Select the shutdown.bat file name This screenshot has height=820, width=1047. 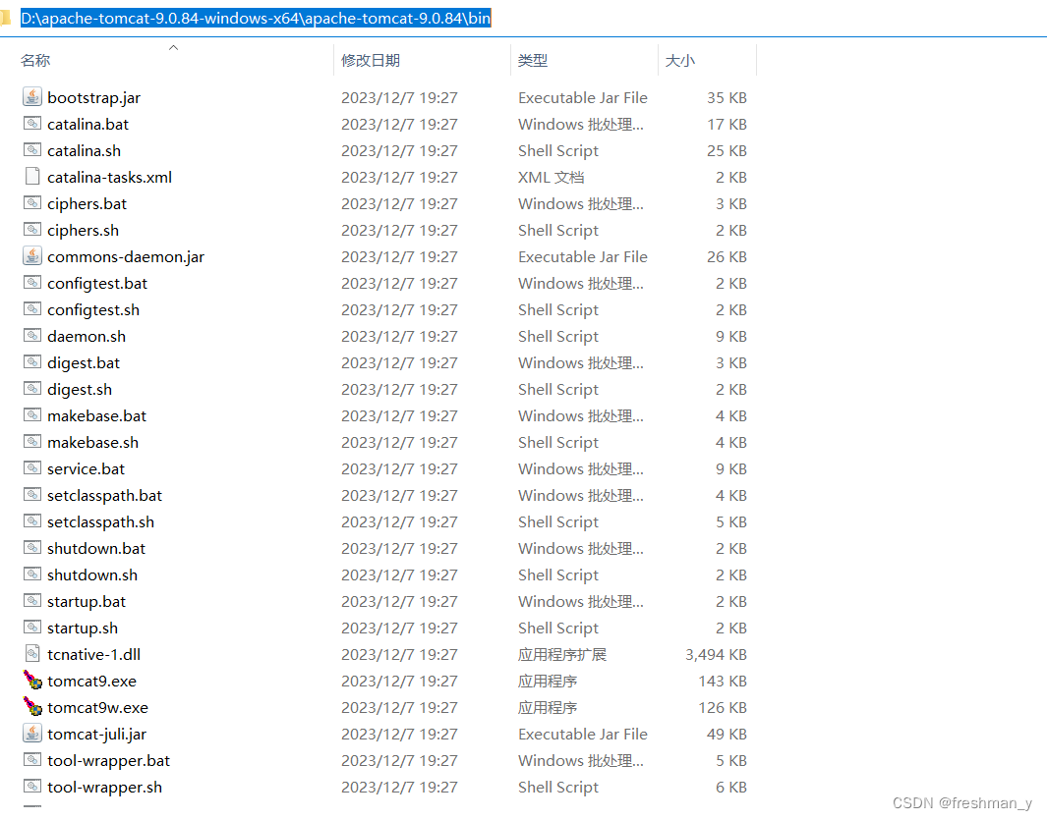coord(96,548)
